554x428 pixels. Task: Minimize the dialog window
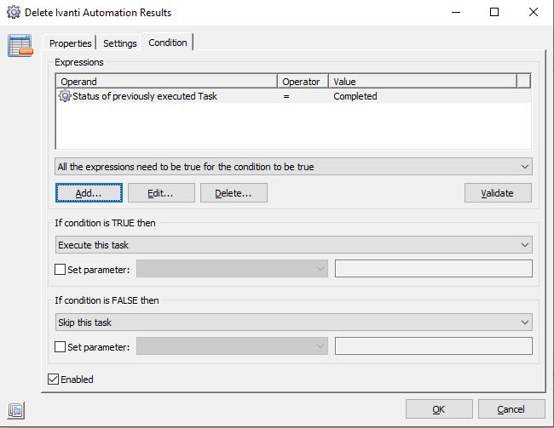[x=456, y=13]
